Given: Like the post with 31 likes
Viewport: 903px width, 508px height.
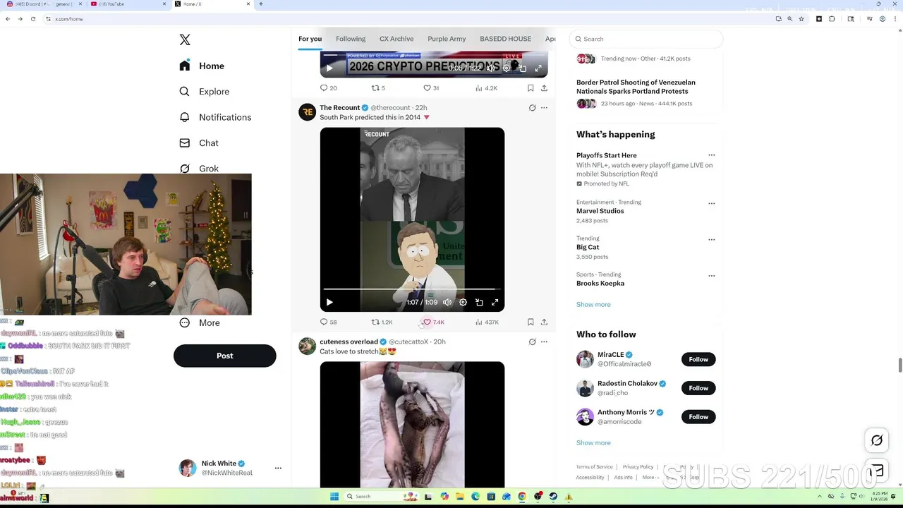Looking at the screenshot, I should click(431, 88).
